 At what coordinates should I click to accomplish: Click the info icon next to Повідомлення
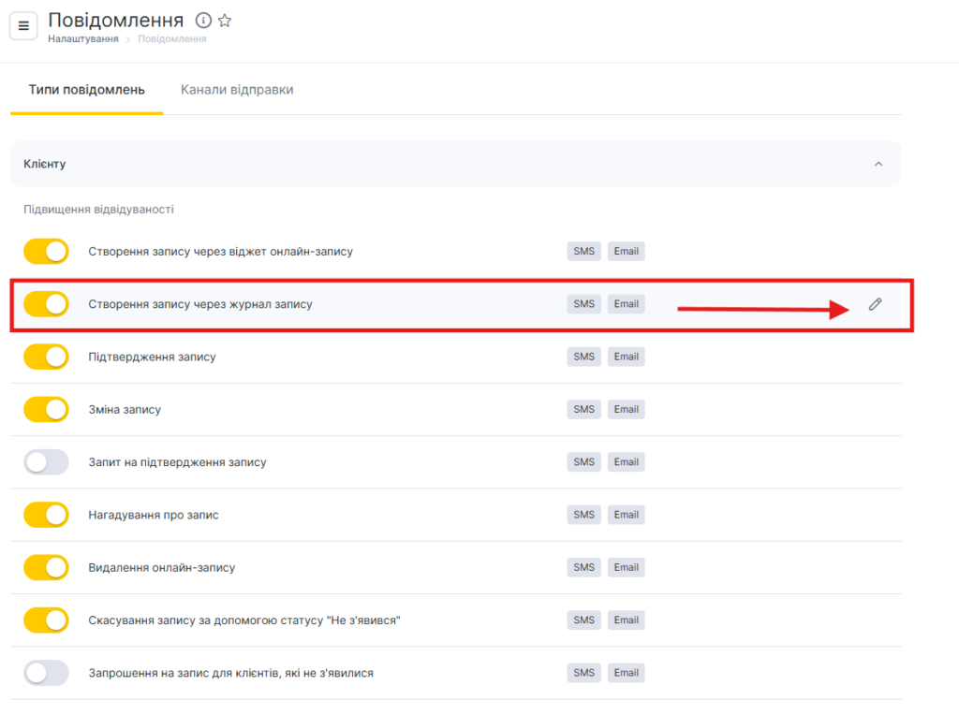click(203, 21)
